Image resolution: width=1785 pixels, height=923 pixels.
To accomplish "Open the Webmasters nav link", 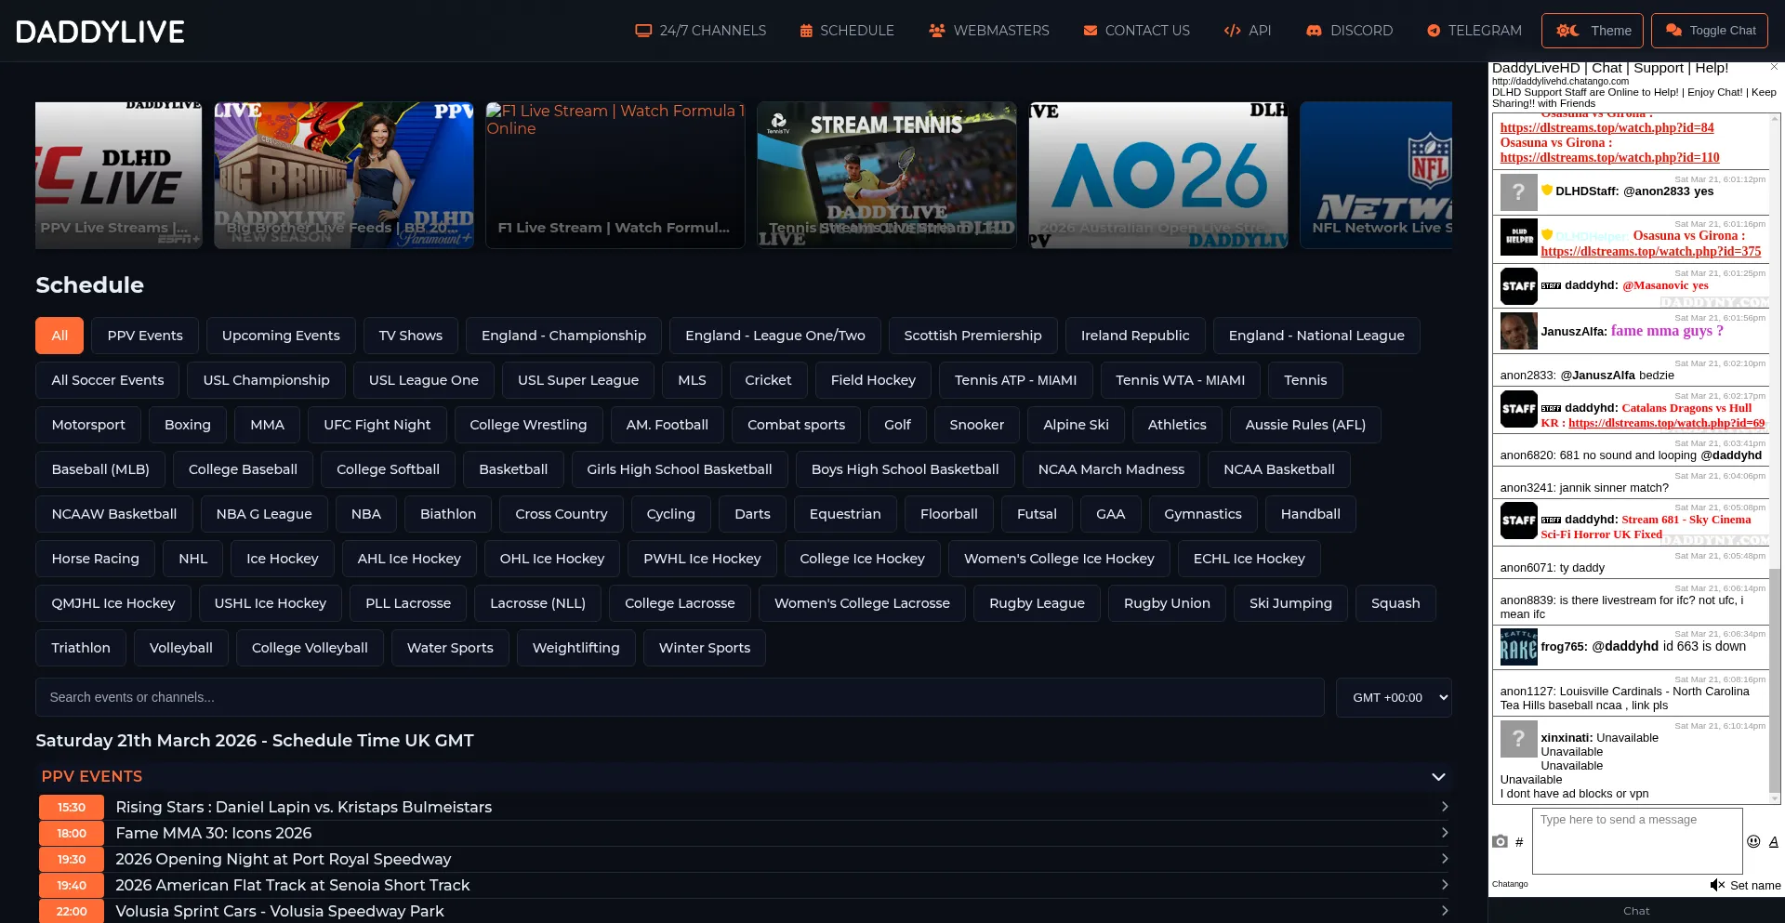I will 989,31.
